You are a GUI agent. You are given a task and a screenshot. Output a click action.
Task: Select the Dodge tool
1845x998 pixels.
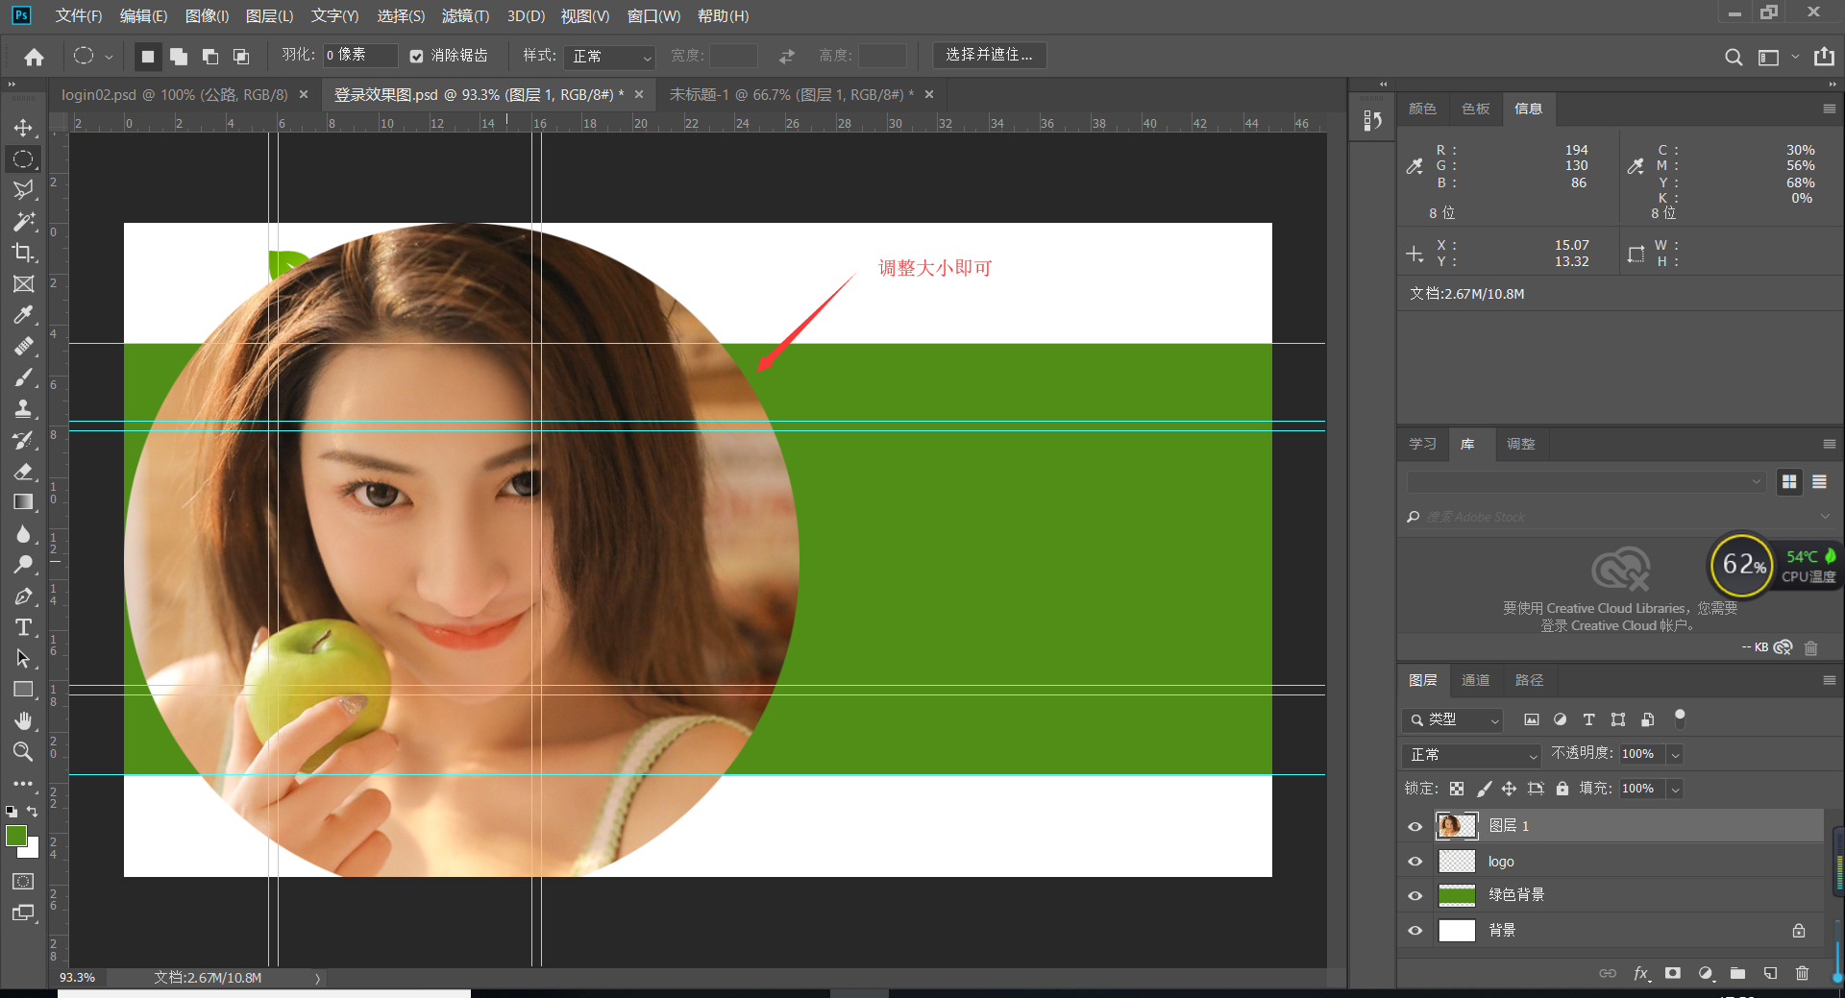point(23,565)
